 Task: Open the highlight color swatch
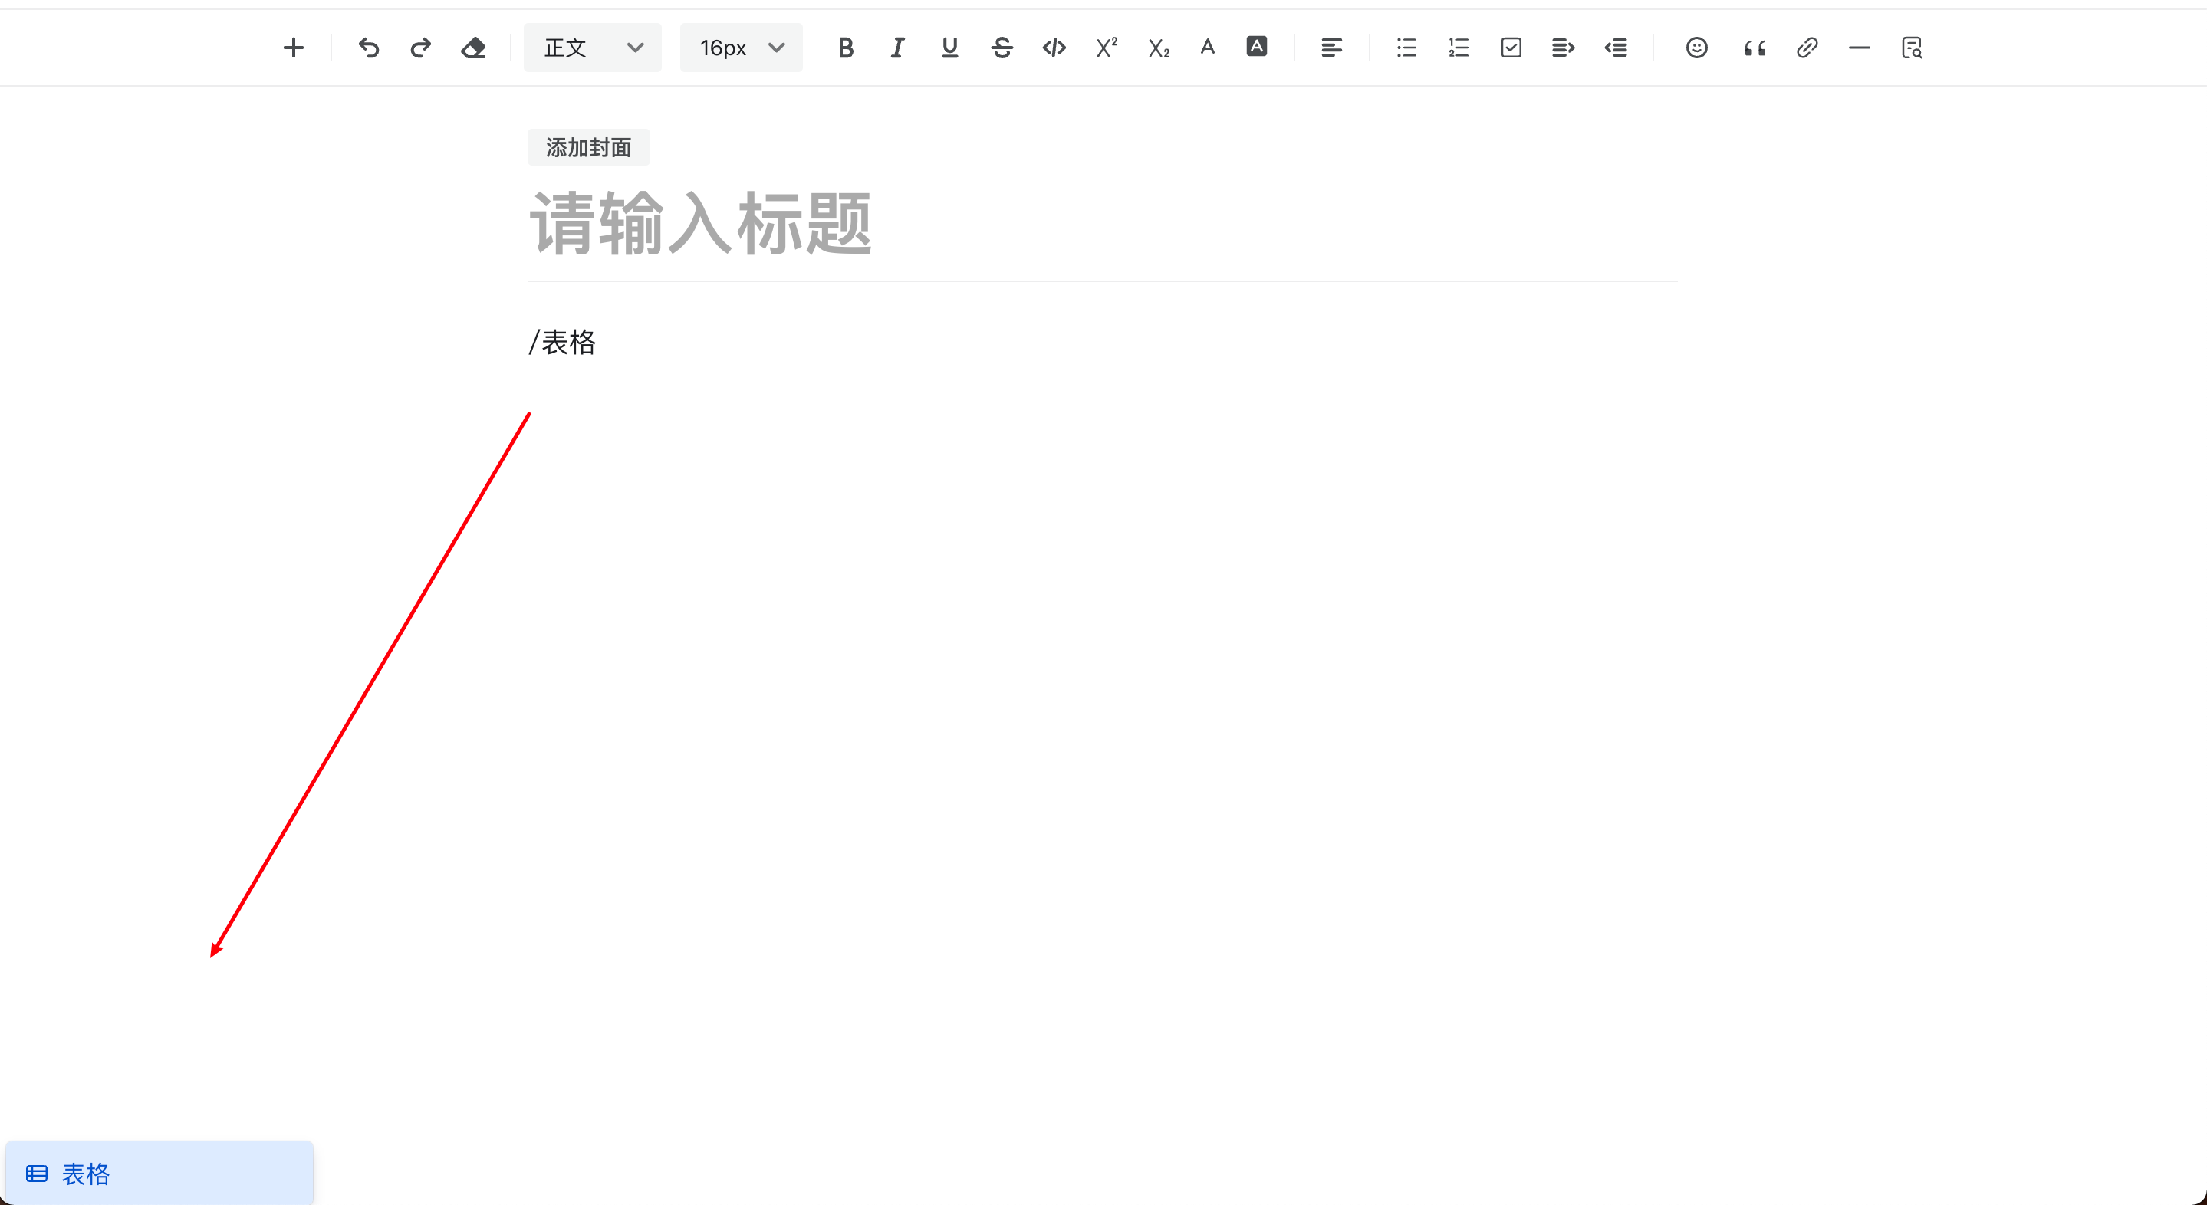[x=1256, y=47]
